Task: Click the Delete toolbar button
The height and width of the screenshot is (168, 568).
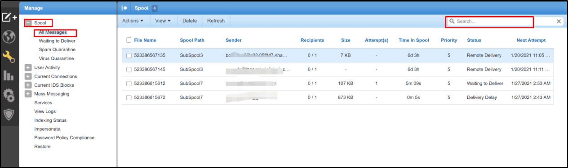Action: click(190, 21)
